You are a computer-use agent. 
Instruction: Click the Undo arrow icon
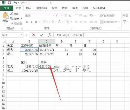[15, 3]
